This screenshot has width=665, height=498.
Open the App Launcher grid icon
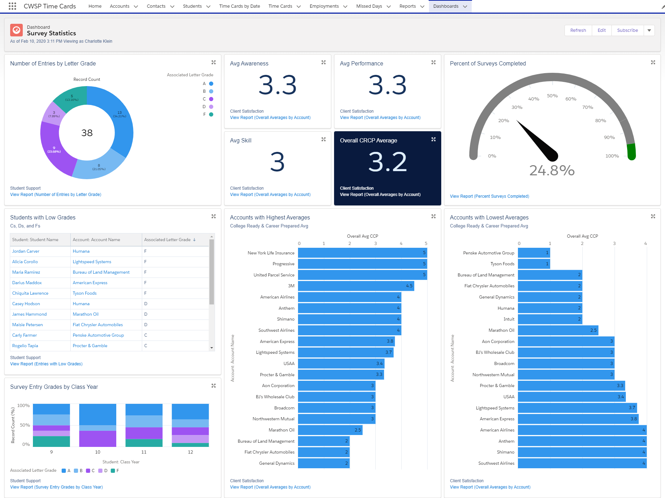point(12,6)
